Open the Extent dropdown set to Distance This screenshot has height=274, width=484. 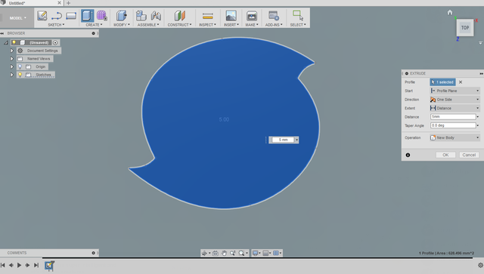click(x=455, y=108)
